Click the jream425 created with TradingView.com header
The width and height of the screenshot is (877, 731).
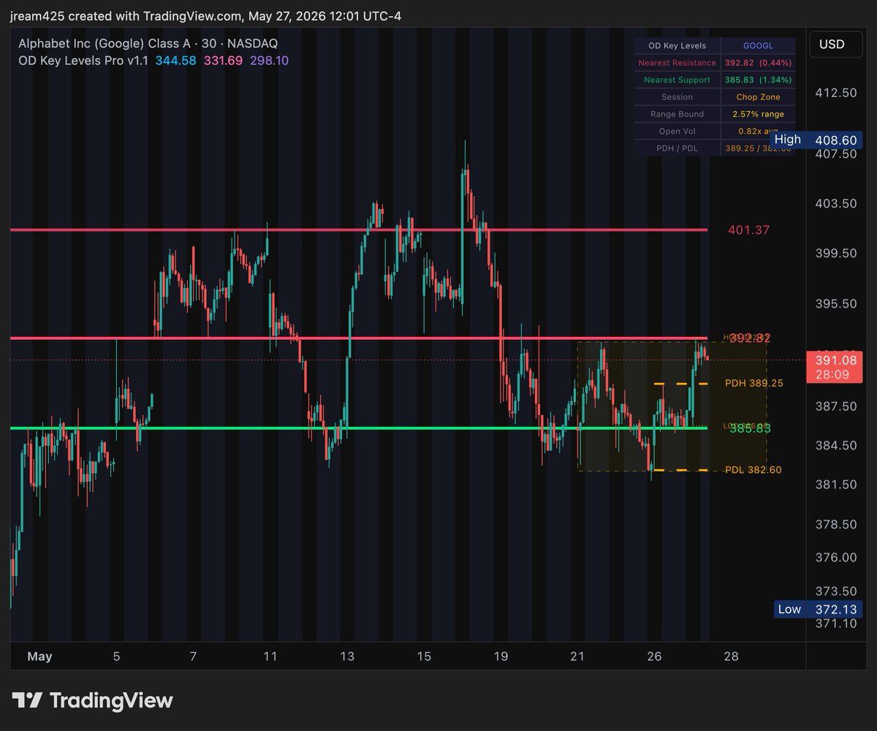tap(205, 16)
